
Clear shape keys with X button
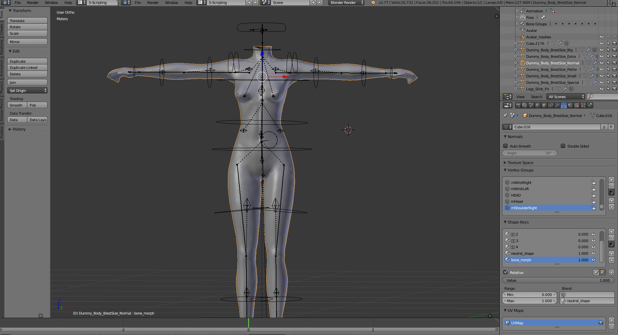[611, 272]
